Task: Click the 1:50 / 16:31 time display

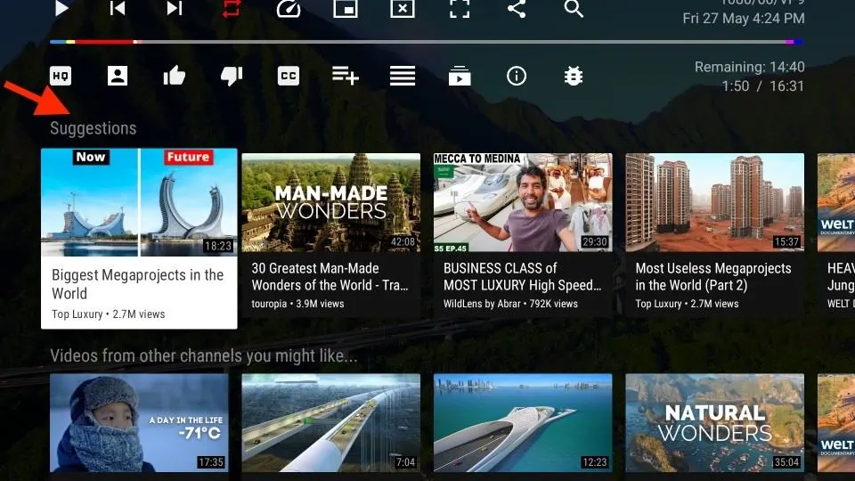Action: pos(763,86)
